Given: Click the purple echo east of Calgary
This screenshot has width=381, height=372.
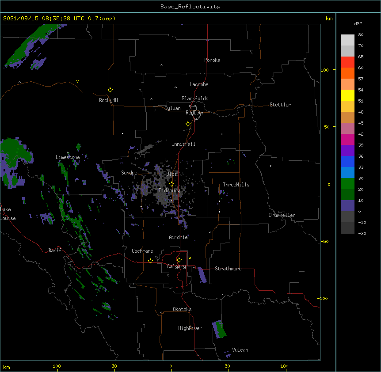Looking at the screenshot, I should (x=202, y=275).
